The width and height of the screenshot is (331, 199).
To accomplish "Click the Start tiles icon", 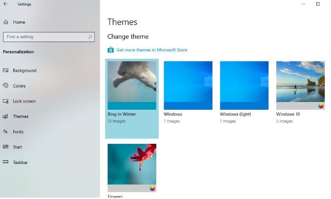I will 5,147.
